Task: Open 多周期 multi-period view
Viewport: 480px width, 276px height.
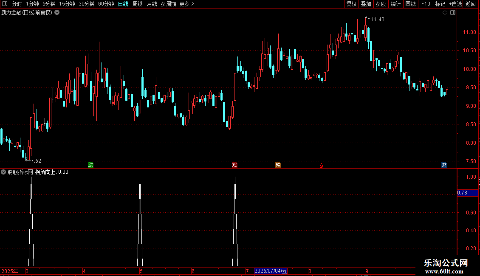Action: [x=168, y=4]
